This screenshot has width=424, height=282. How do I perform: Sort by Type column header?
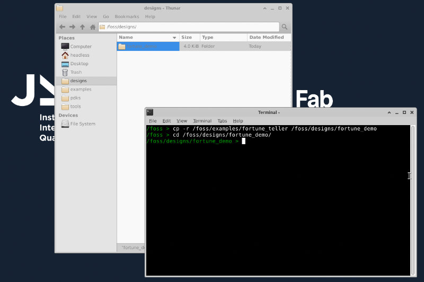click(x=223, y=37)
